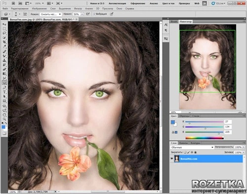
Task: Select the Eraser tool
Action: (4, 69)
